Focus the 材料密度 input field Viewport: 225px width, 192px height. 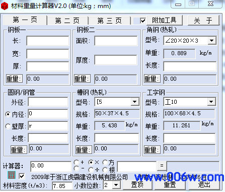[62, 186]
